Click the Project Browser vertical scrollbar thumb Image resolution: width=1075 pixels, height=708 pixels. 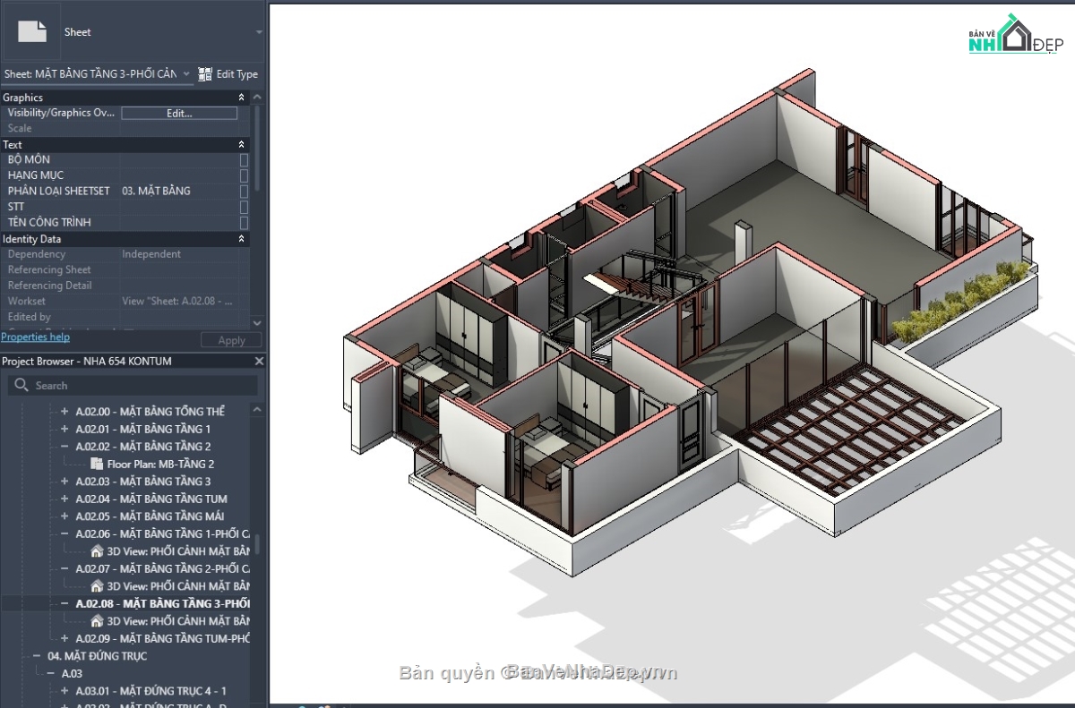[258, 543]
